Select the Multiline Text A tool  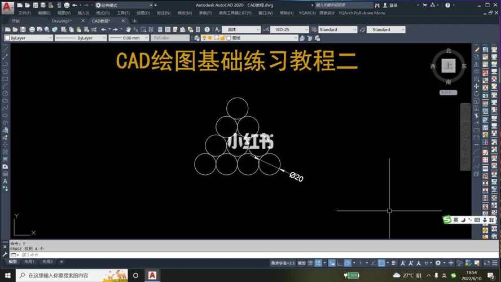5,181
